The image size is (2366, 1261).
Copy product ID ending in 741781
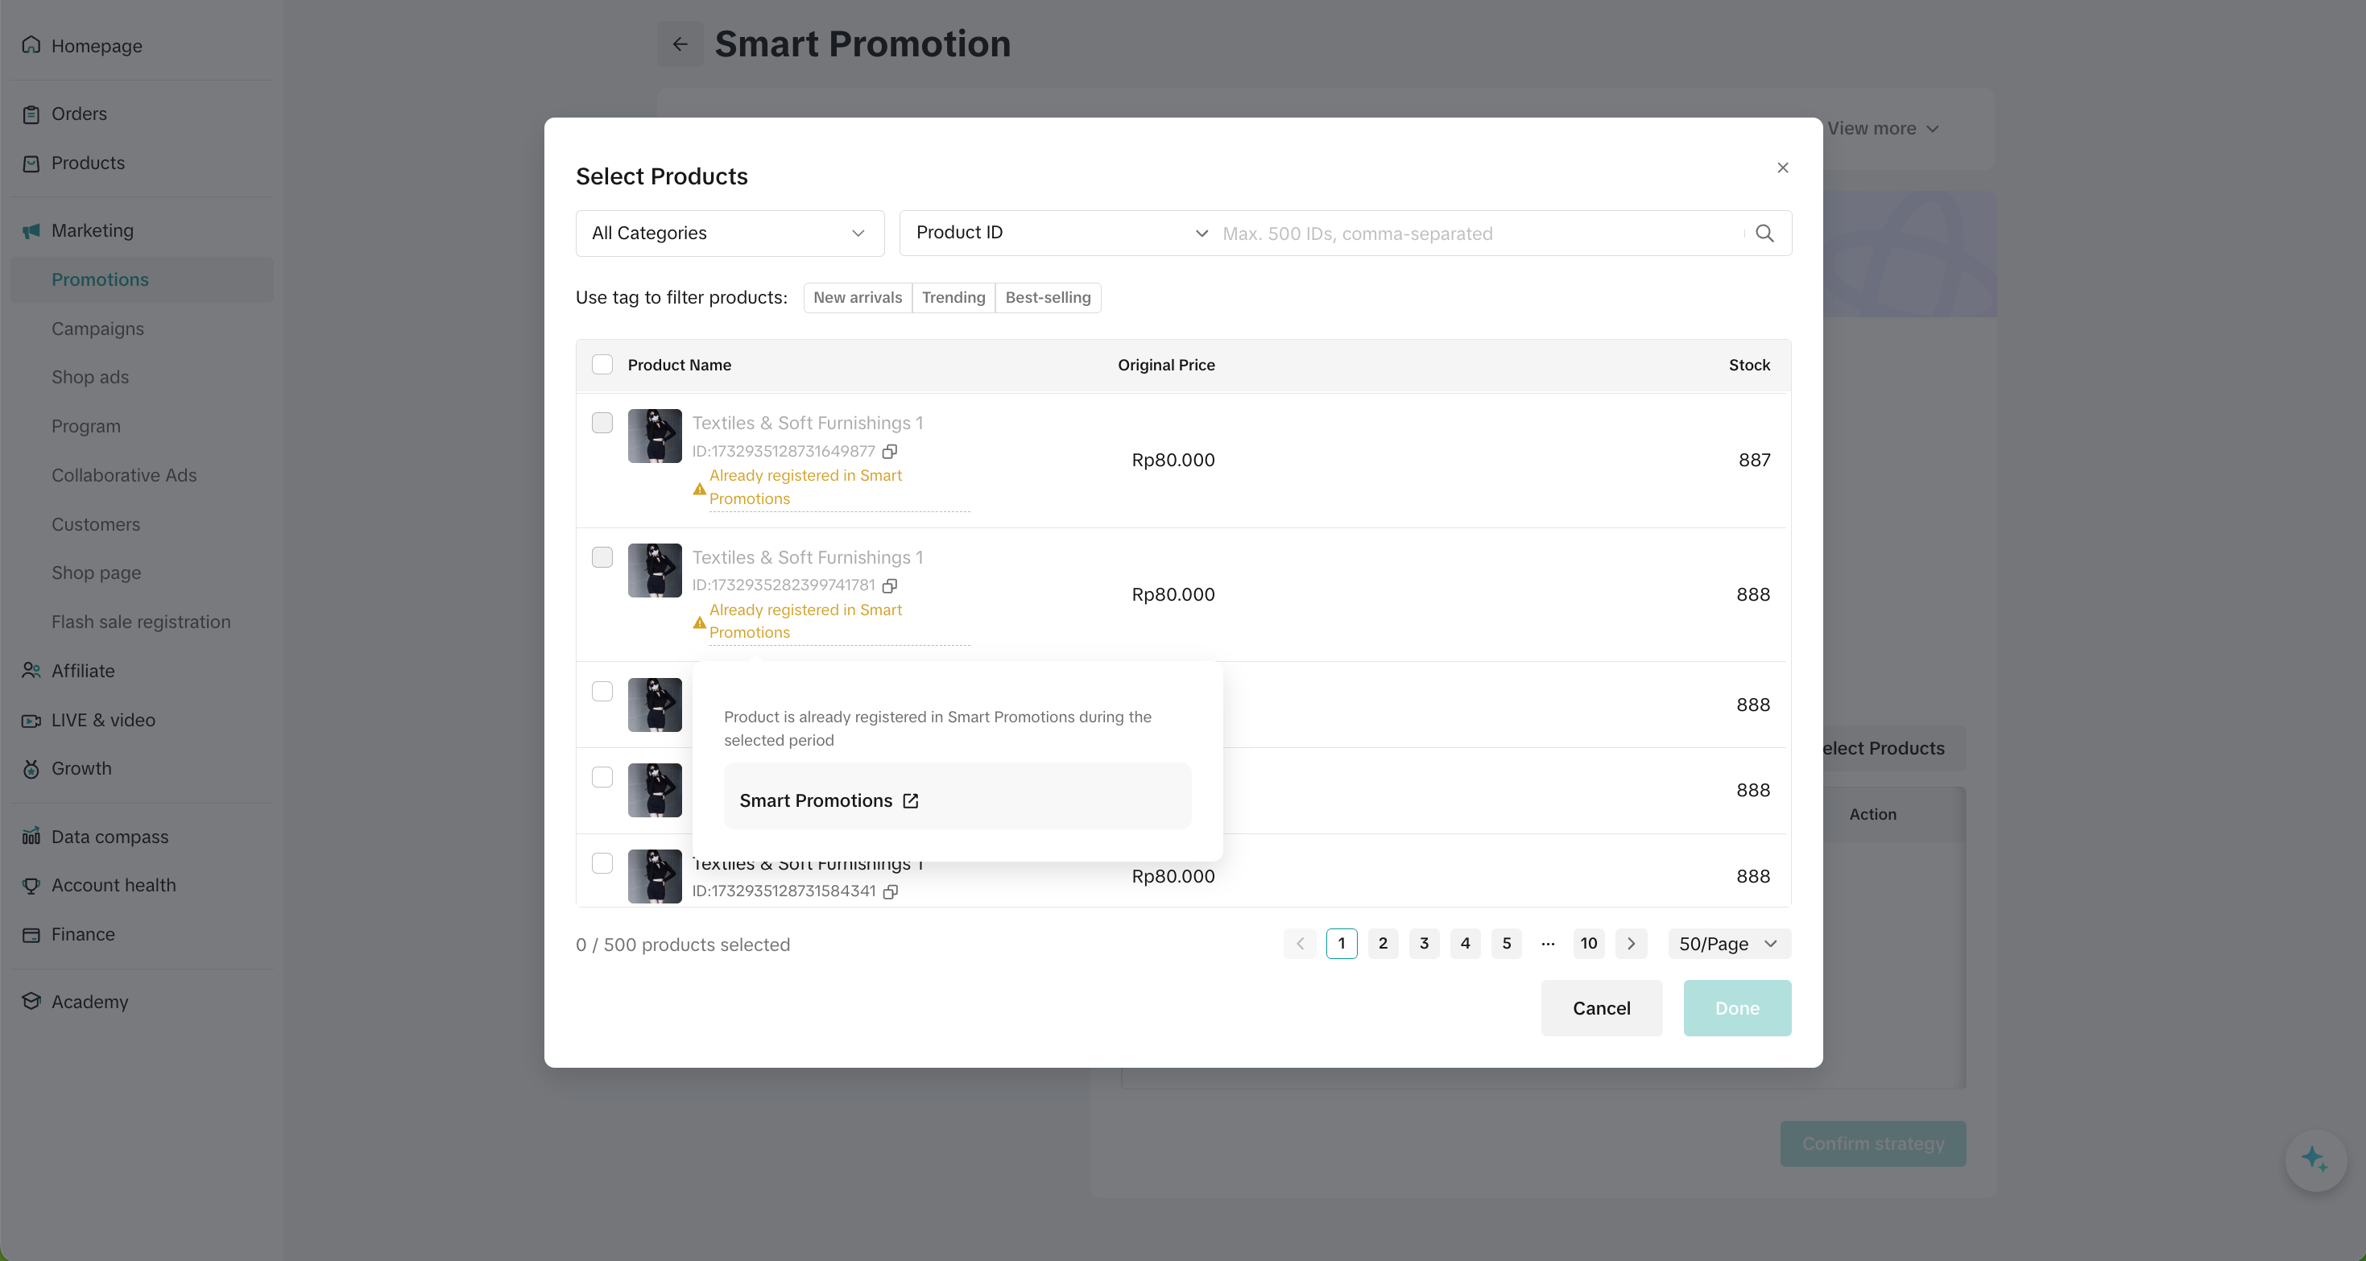click(889, 585)
